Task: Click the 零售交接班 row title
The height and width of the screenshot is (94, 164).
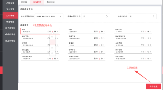Action: (x=119, y=57)
